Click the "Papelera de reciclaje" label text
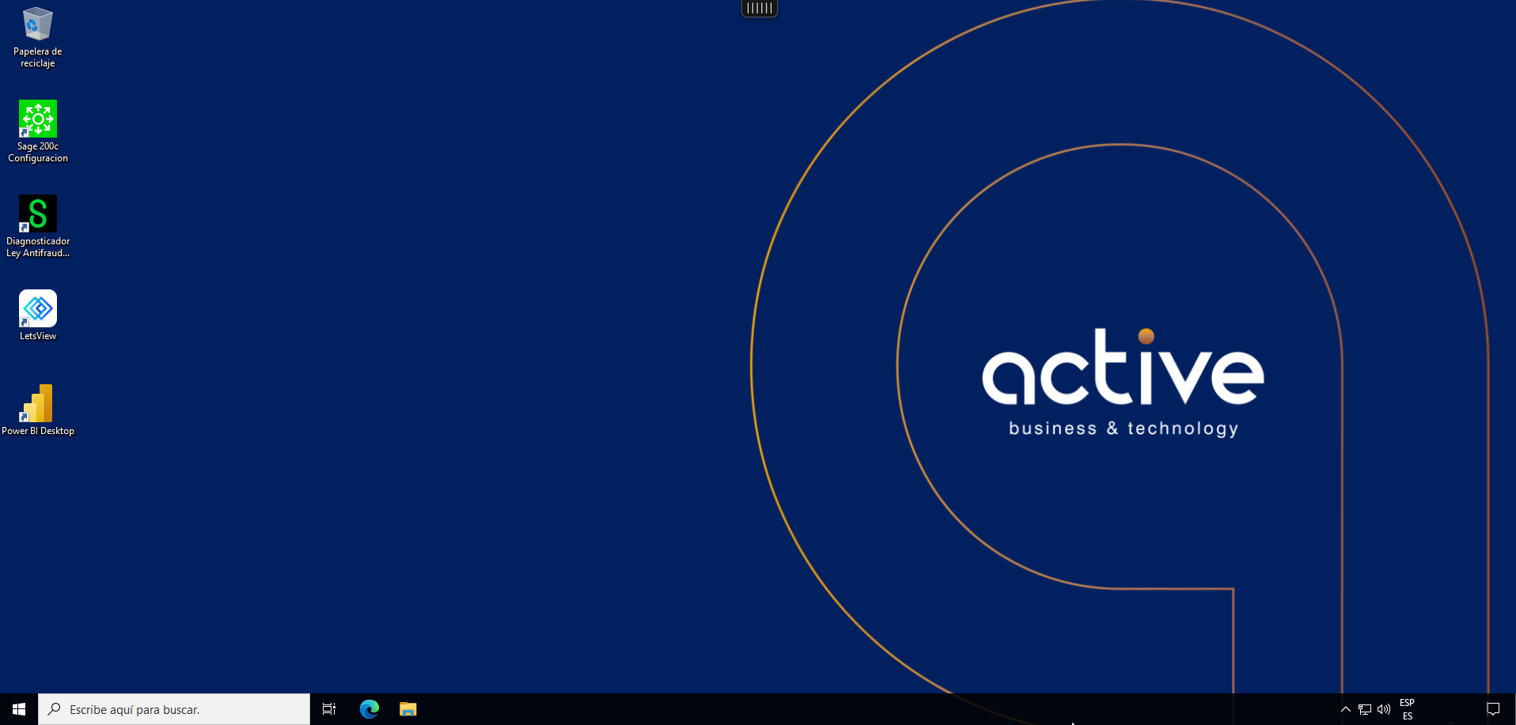The image size is (1516, 725). [37, 57]
